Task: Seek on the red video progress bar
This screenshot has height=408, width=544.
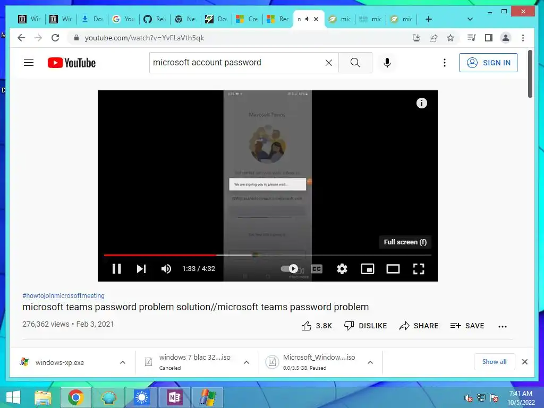Action: click(160, 255)
